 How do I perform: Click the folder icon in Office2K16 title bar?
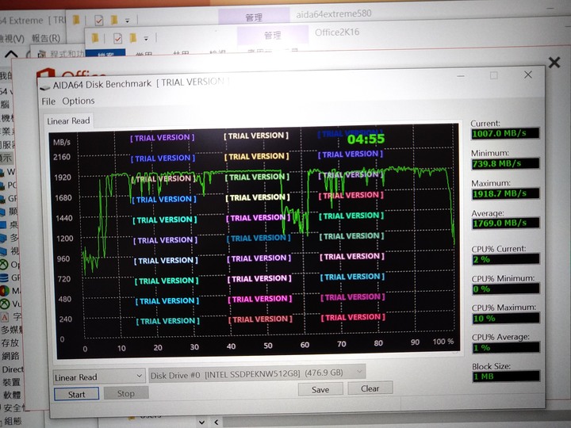point(95,38)
